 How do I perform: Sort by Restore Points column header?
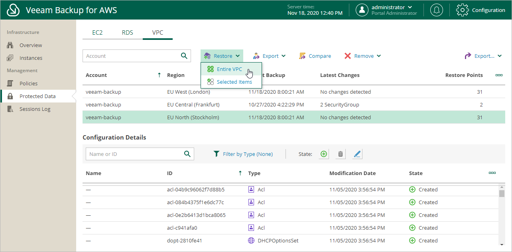pyautogui.click(x=464, y=75)
